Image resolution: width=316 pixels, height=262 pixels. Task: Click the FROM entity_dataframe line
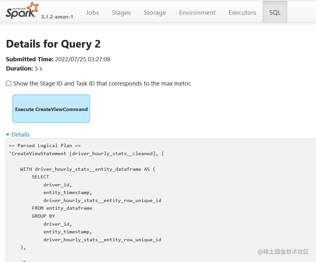[62, 208]
